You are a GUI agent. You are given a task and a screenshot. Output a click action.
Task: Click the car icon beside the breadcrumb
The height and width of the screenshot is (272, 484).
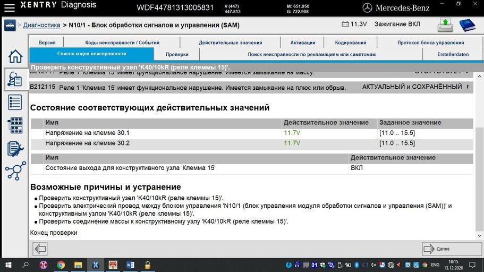coord(10,25)
